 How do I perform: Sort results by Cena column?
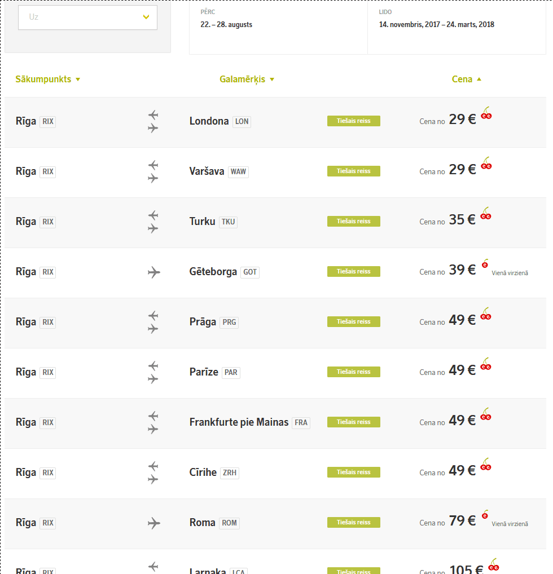(x=466, y=79)
